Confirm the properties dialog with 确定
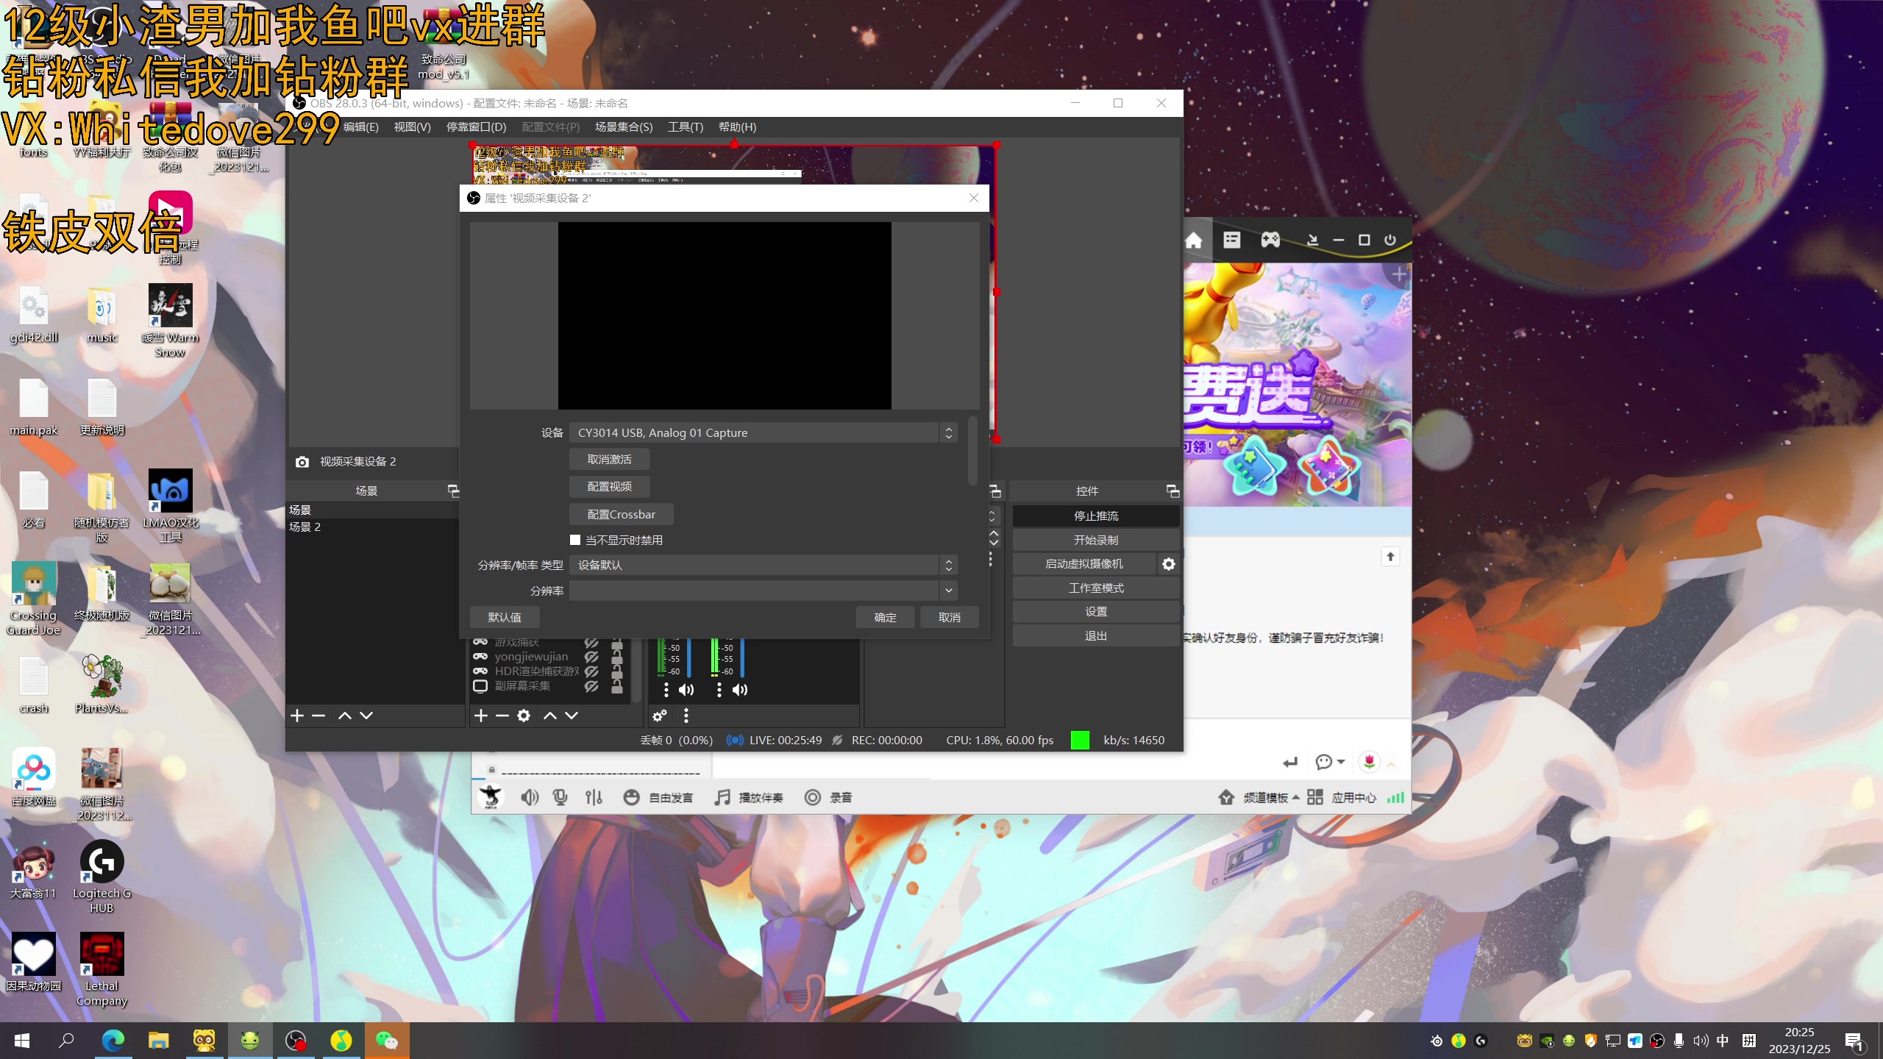The height and width of the screenshot is (1059, 1883). click(885, 618)
